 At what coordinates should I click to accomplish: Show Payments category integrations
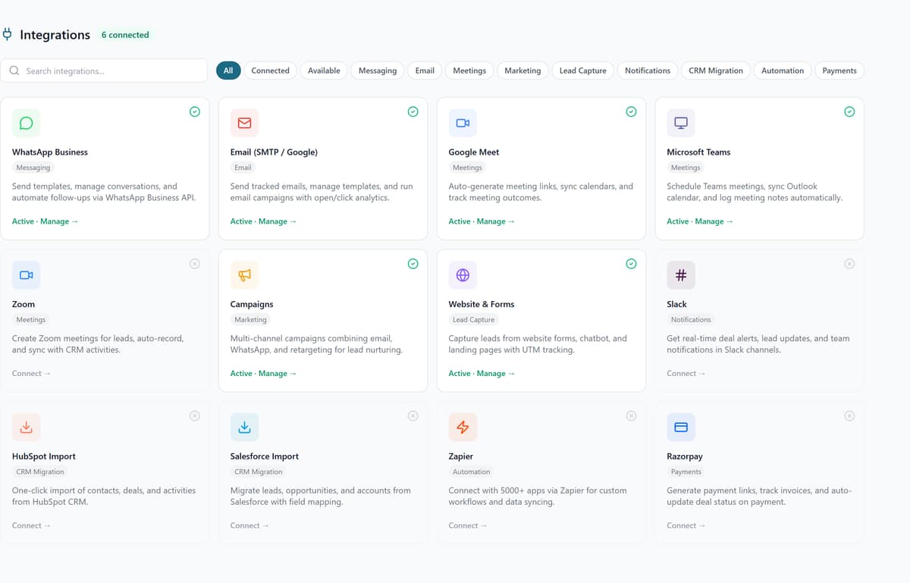(x=839, y=71)
